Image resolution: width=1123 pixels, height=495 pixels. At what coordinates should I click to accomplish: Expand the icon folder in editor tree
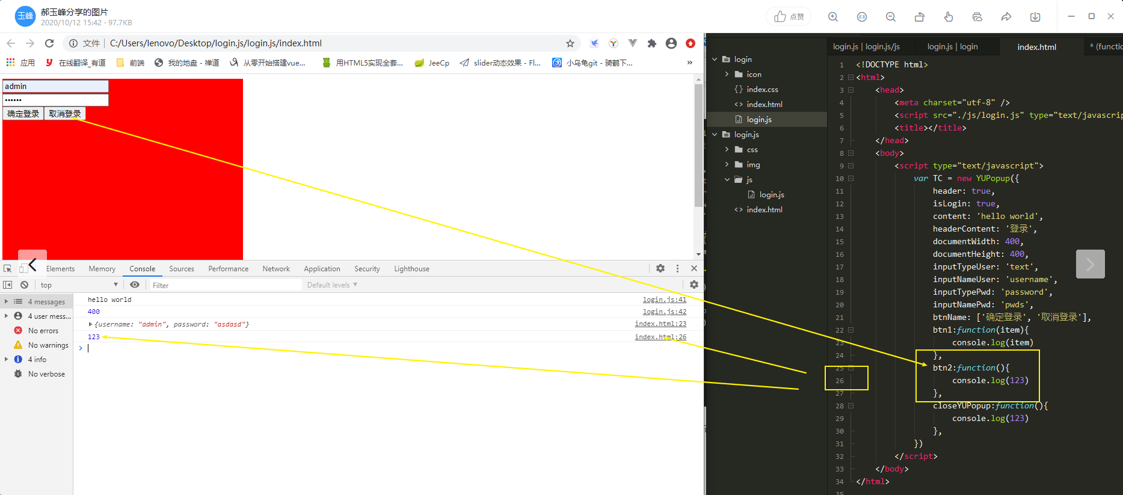click(x=727, y=75)
